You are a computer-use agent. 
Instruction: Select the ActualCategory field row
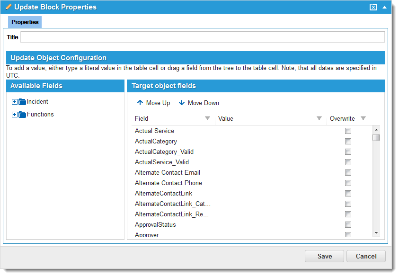tap(156, 142)
